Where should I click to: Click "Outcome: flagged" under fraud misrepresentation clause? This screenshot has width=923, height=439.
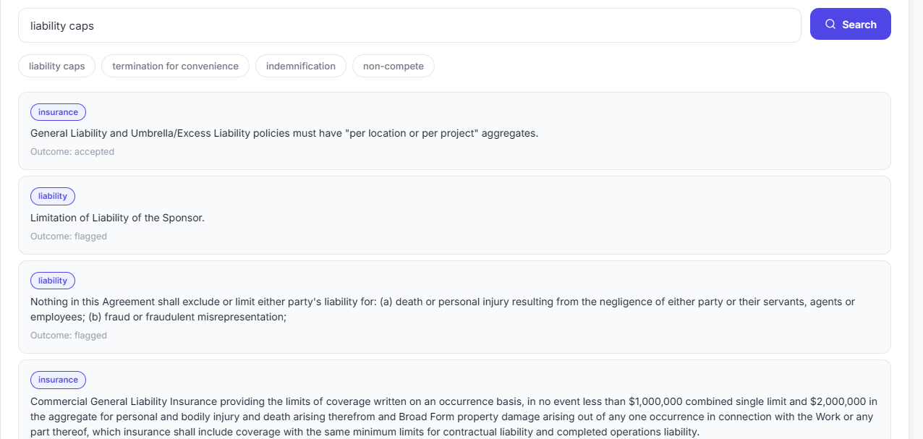(x=69, y=336)
